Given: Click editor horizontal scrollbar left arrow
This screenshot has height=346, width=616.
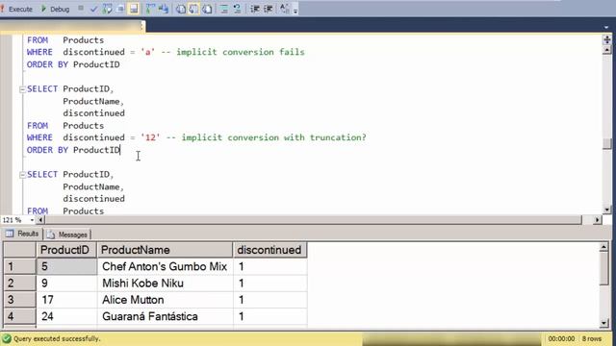Looking at the screenshot, I should tap(40, 220).
